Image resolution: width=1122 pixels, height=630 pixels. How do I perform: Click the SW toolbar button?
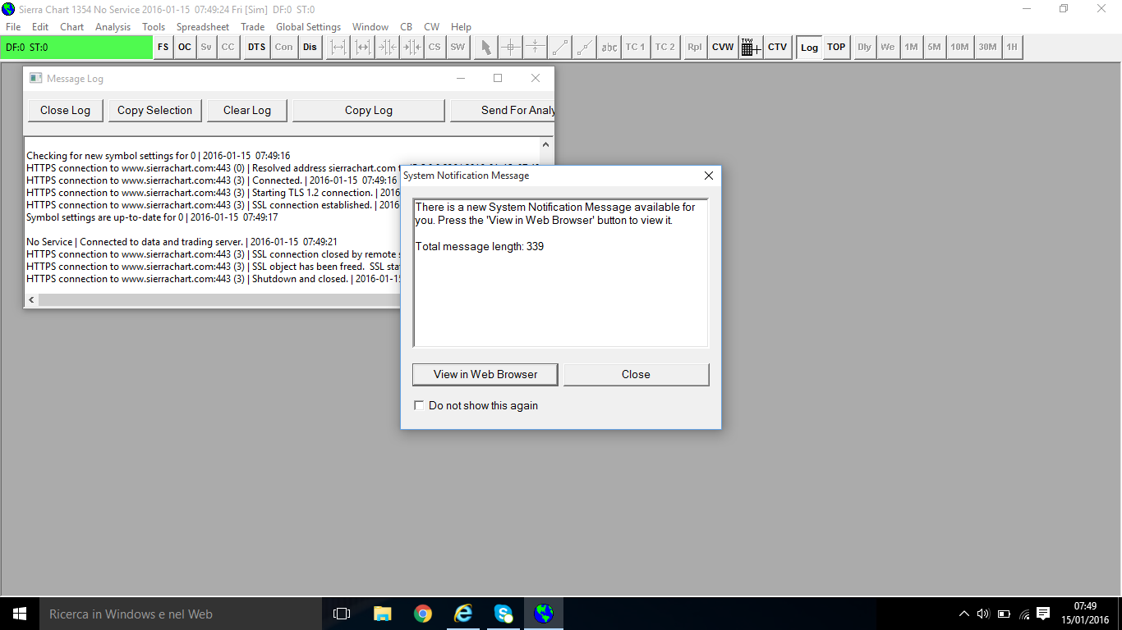pyautogui.click(x=458, y=47)
